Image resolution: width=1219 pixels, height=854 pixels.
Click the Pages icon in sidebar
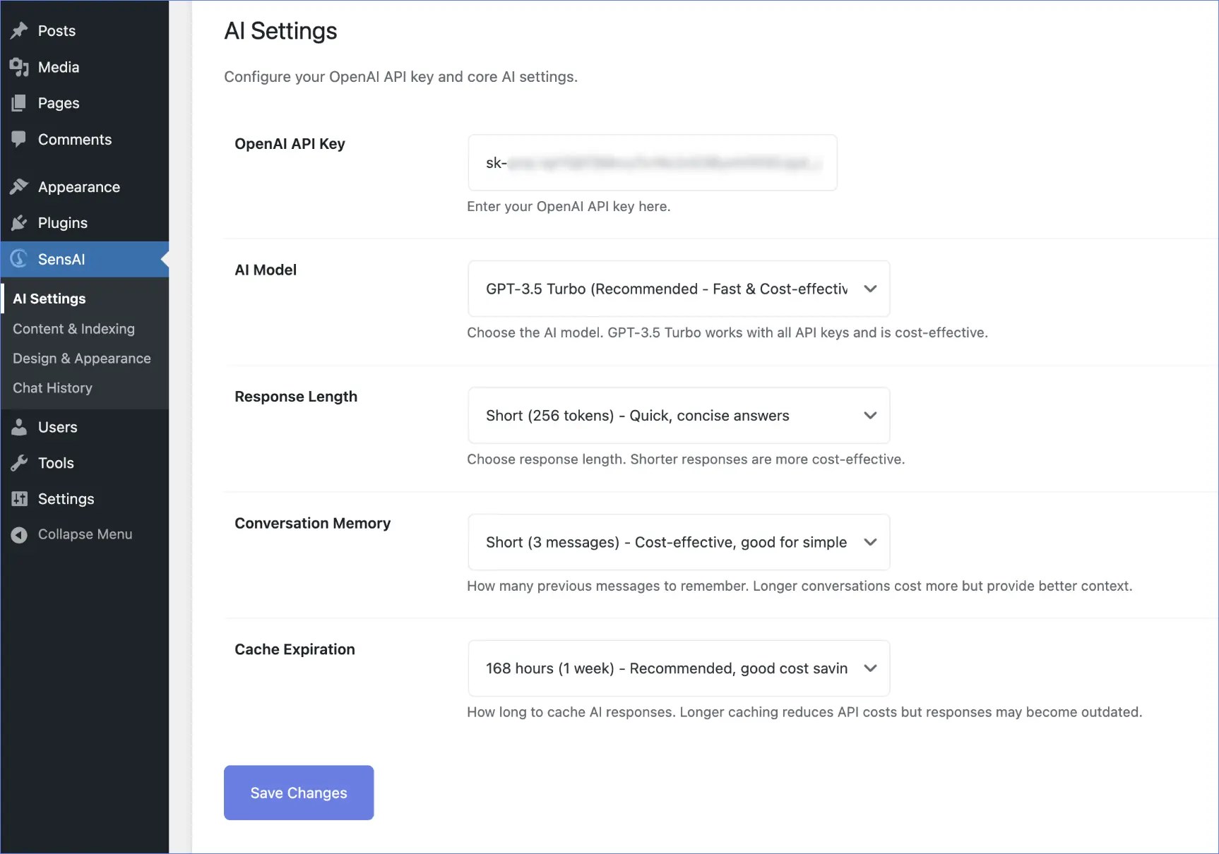point(19,103)
